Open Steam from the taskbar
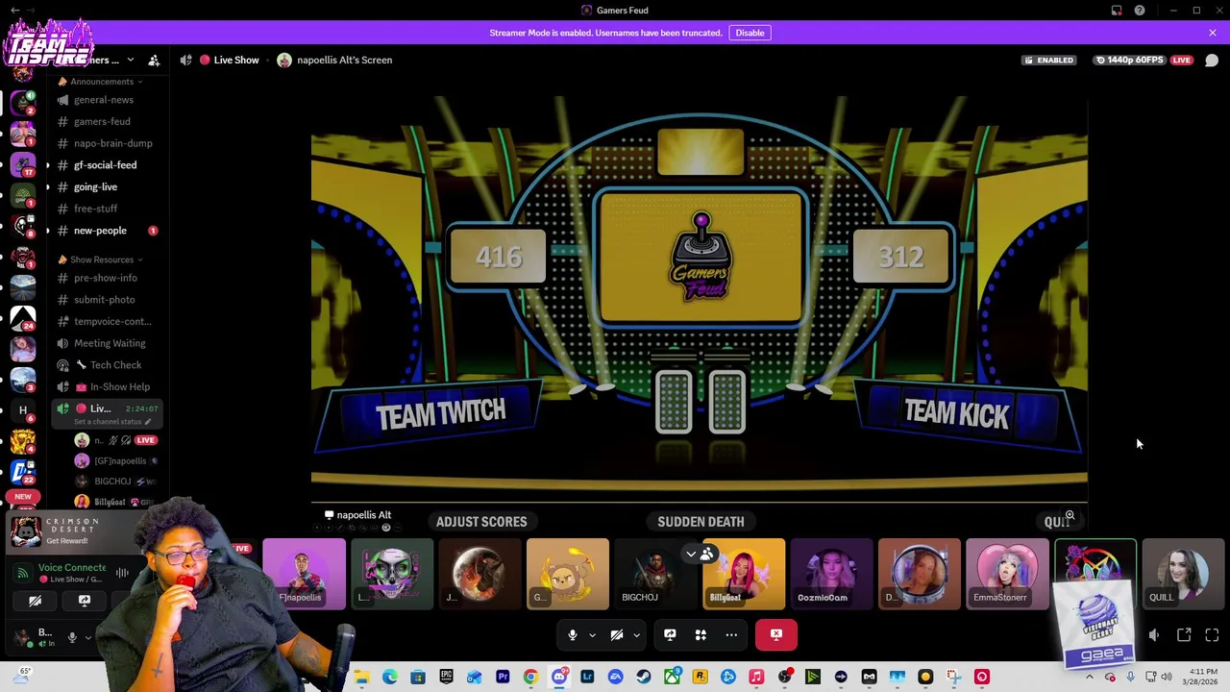This screenshot has width=1230, height=692. (x=644, y=678)
